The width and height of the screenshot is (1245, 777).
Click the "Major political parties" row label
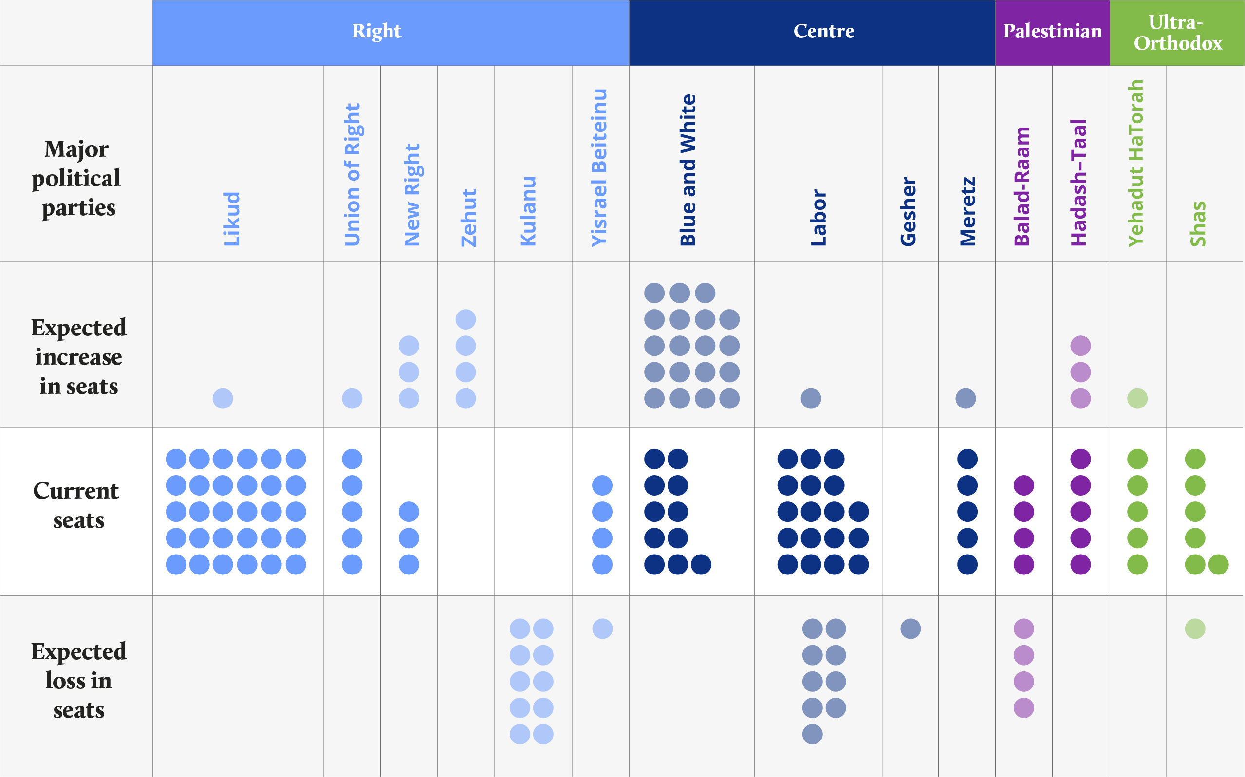[77, 178]
